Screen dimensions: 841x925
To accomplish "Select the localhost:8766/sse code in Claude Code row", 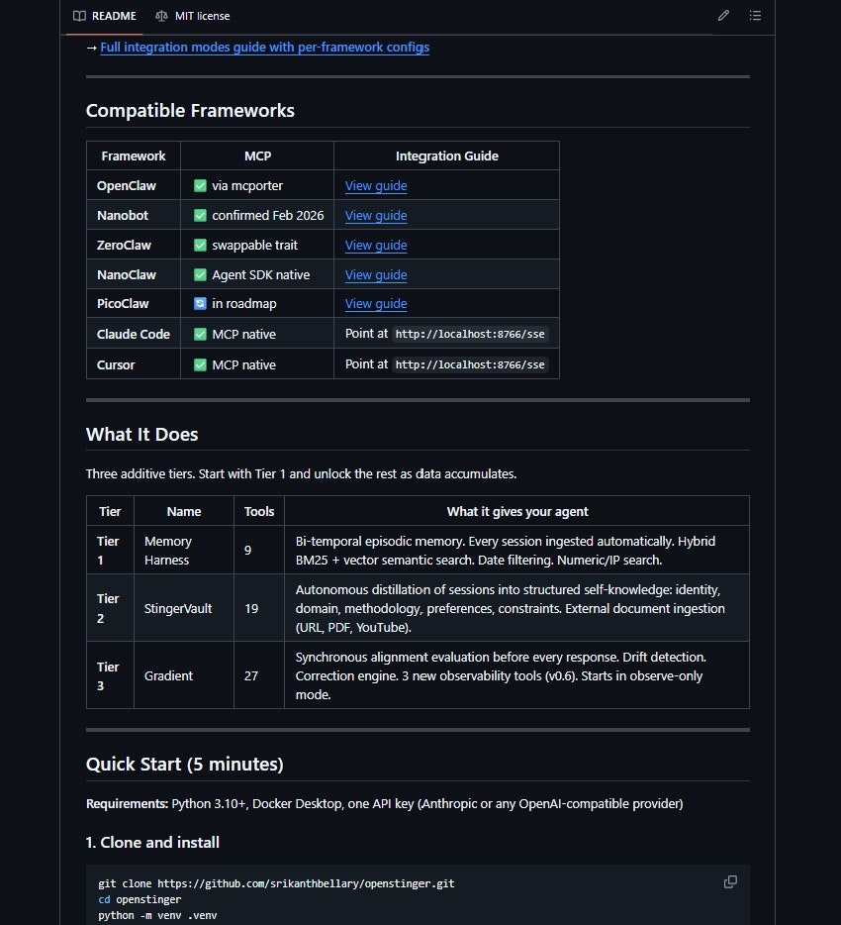I will pos(469,334).
